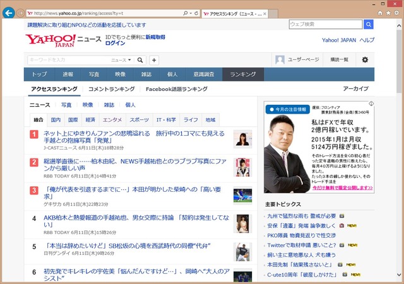This screenshot has width=404, height=284.
Task: Select the 個人 ranking sub-link
Action: coord(131,105)
